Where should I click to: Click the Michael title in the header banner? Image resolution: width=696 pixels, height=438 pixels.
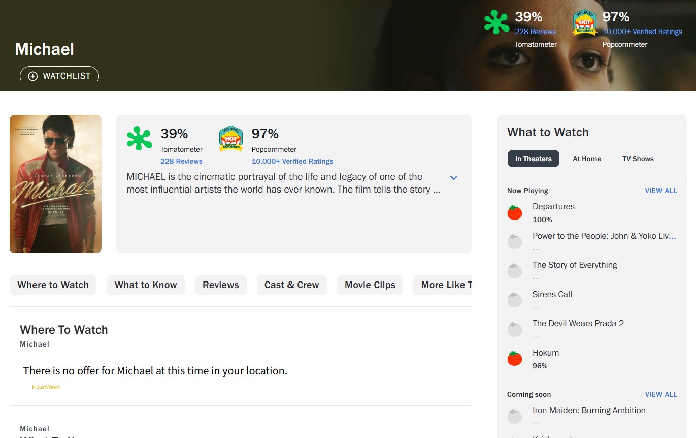45,49
